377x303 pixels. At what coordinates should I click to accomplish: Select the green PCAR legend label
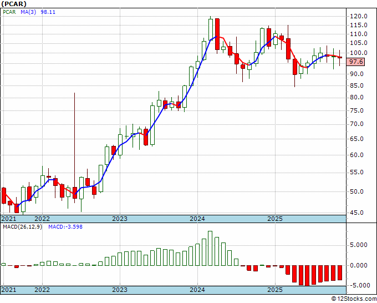pos(9,12)
